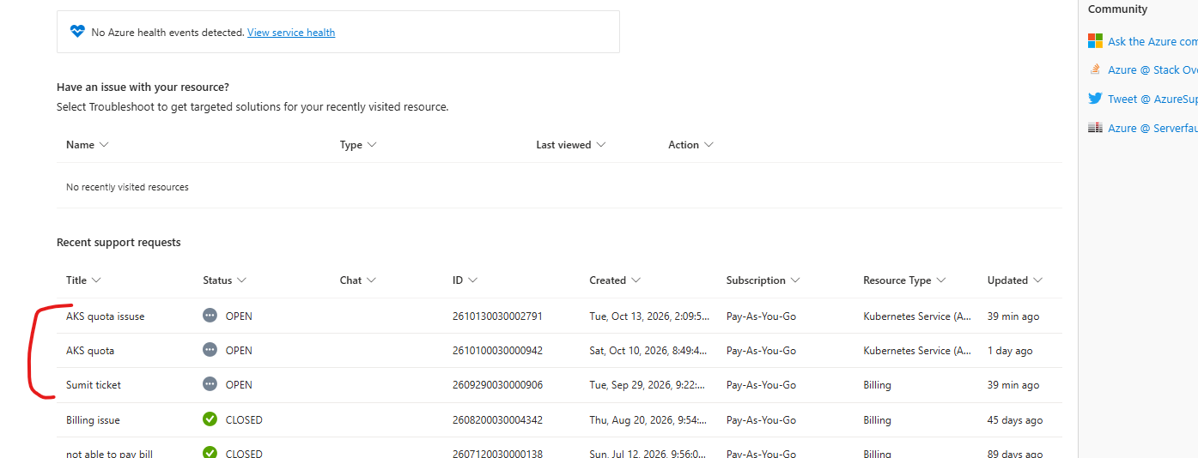The image size is (1198, 458).
Task: Open the AKS quota ticket
Action: pos(90,351)
